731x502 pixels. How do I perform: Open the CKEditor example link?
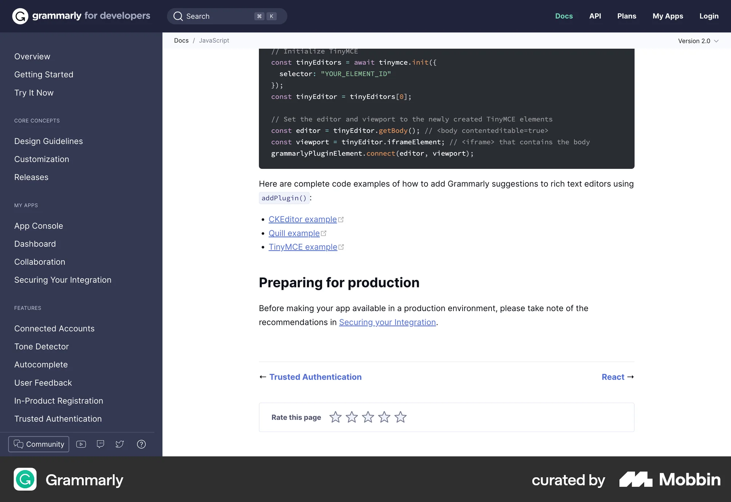click(x=302, y=219)
